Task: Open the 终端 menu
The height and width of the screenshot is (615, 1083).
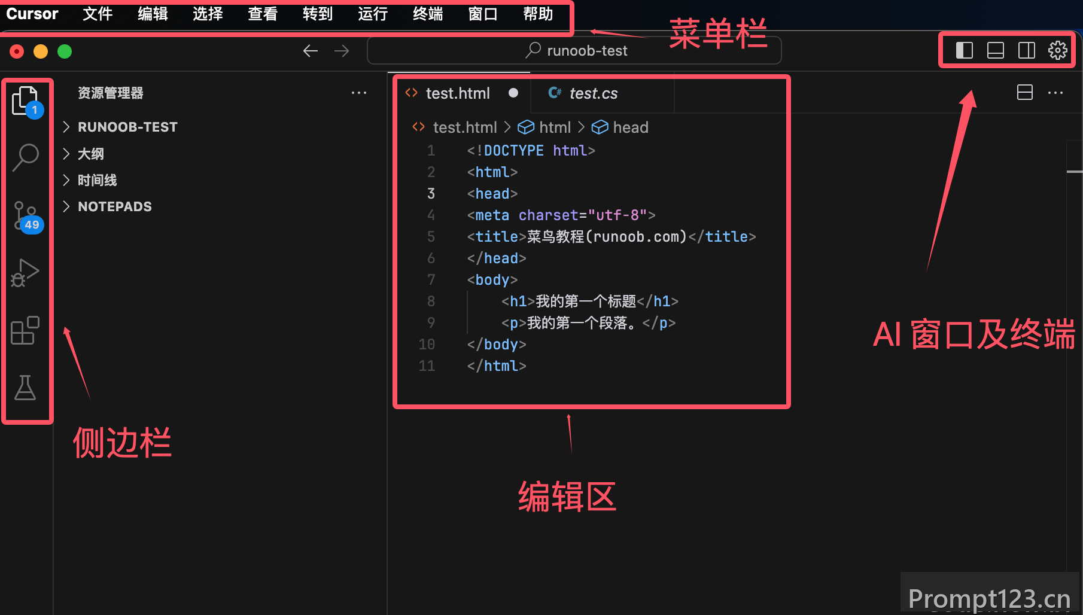Action: point(428,14)
